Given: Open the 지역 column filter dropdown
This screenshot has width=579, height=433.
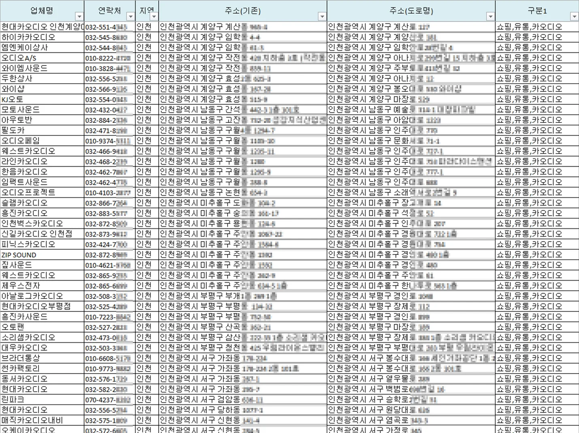Looking at the screenshot, I should click(154, 17).
